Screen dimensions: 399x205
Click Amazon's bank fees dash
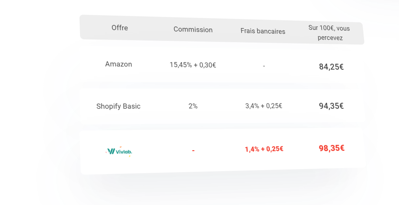click(x=264, y=66)
